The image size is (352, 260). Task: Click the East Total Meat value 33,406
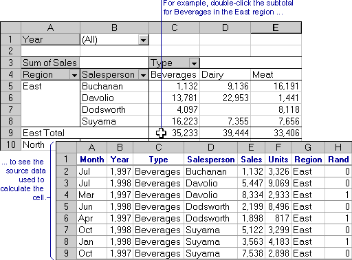[x=276, y=133]
